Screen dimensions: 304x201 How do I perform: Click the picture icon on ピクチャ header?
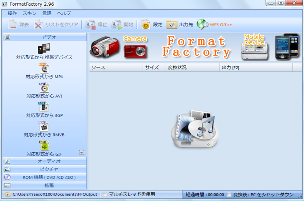tap(7, 169)
